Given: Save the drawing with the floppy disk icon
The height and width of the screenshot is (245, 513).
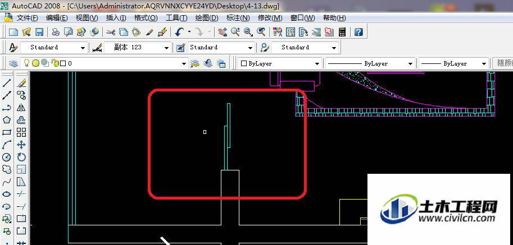Looking at the screenshot, I should pyautogui.click(x=39, y=32).
